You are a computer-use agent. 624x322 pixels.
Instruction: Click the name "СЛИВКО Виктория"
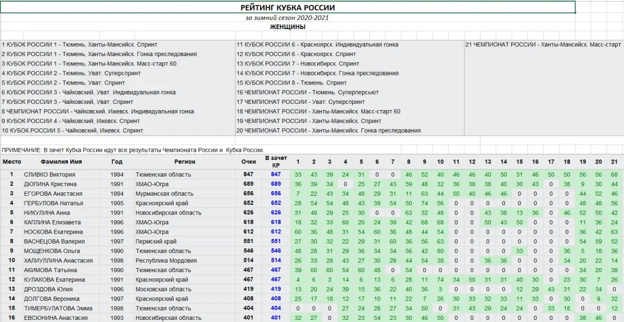tap(49, 175)
